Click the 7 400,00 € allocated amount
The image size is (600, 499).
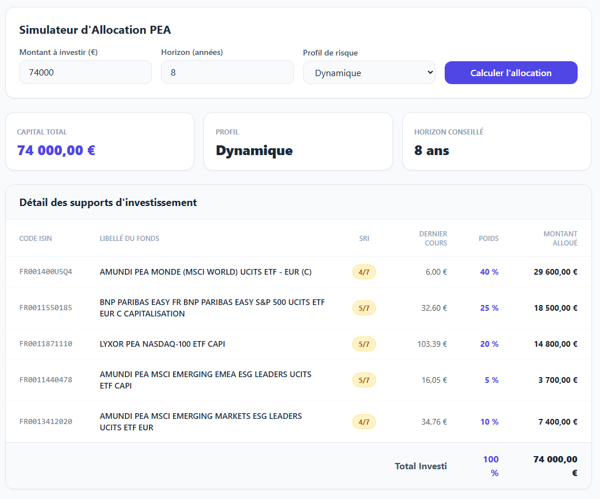pos(558,421)
